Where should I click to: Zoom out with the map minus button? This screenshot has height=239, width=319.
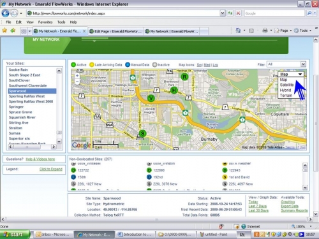coord(77,82)
